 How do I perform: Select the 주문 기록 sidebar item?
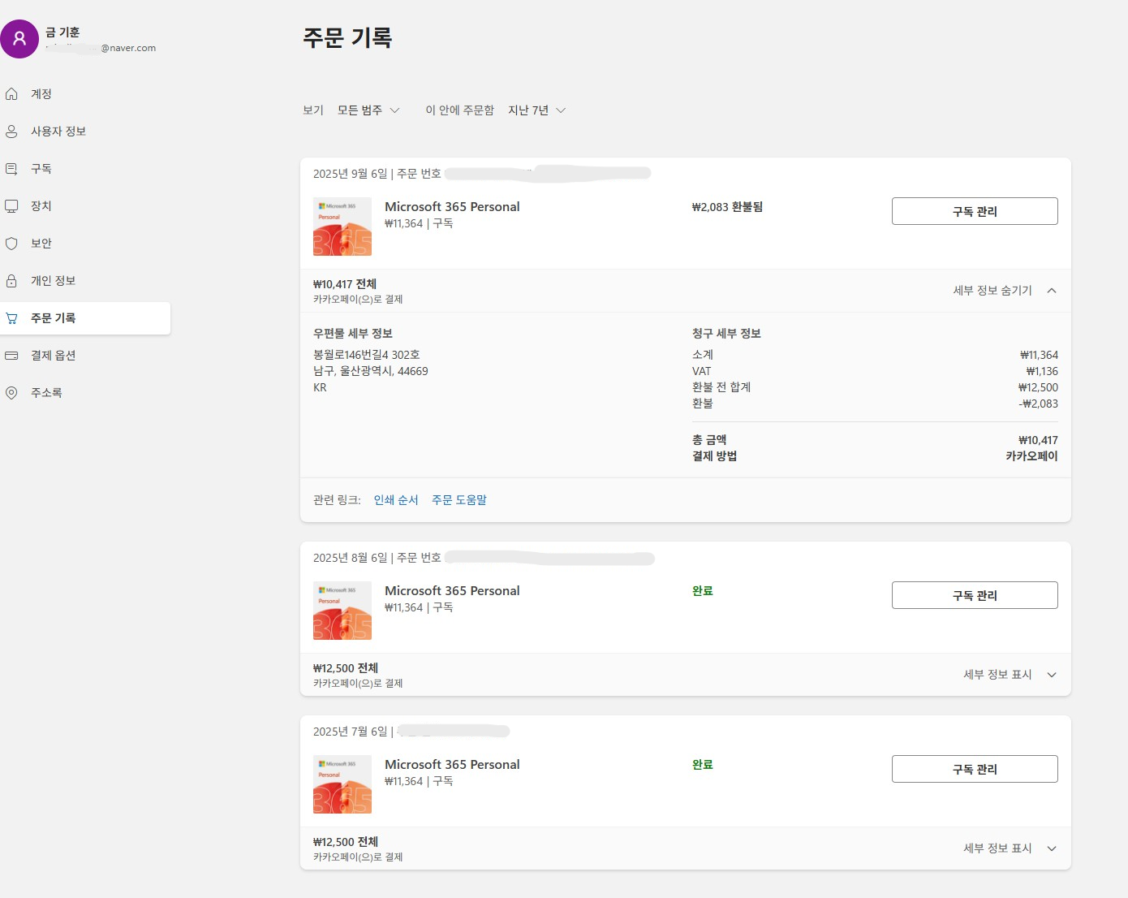[x=85, y=318]
